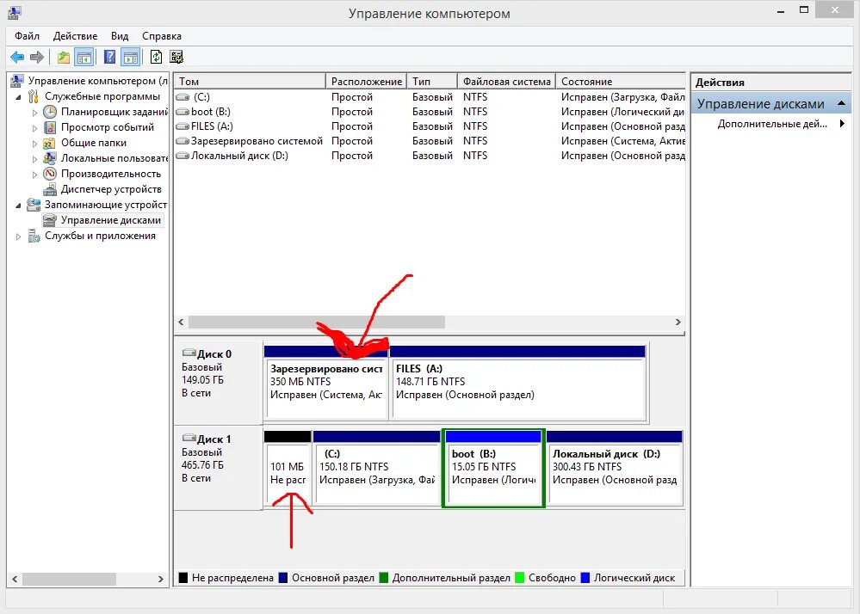Click the disk view settings toolbar icon

point(176,57)
